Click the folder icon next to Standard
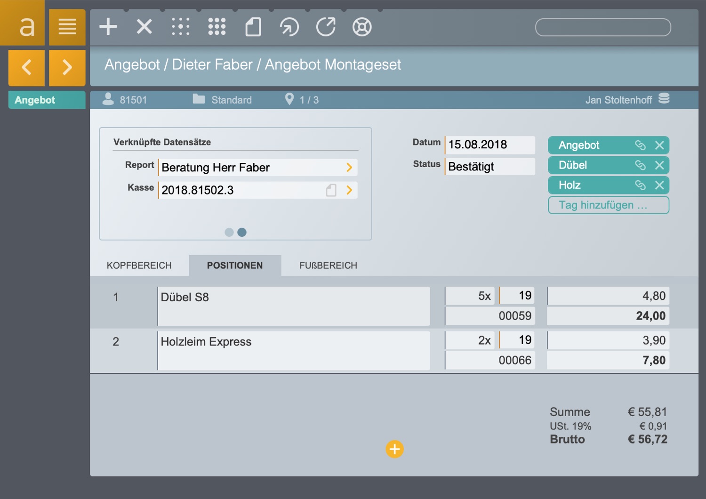Image resolution: width=706 pixels, height=499 pixels. click(x=199, y=99)
